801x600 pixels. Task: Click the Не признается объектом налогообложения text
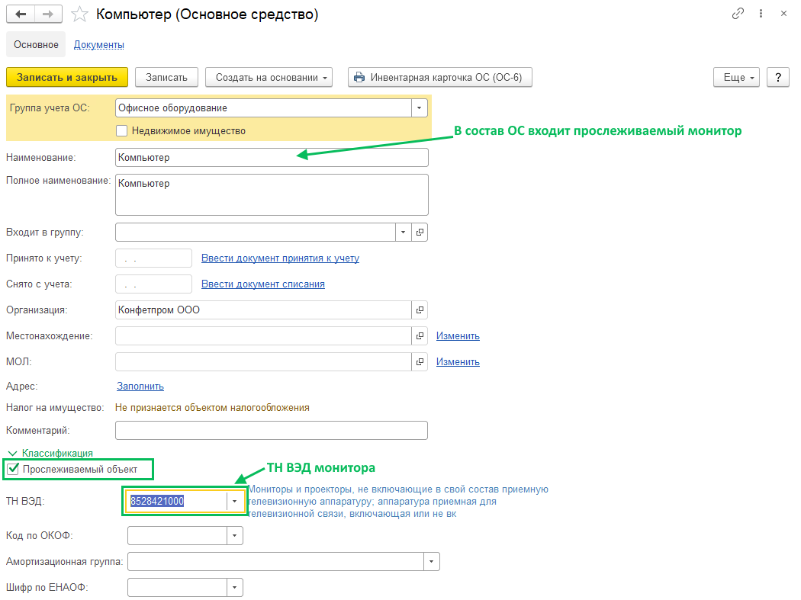(212, 407)
